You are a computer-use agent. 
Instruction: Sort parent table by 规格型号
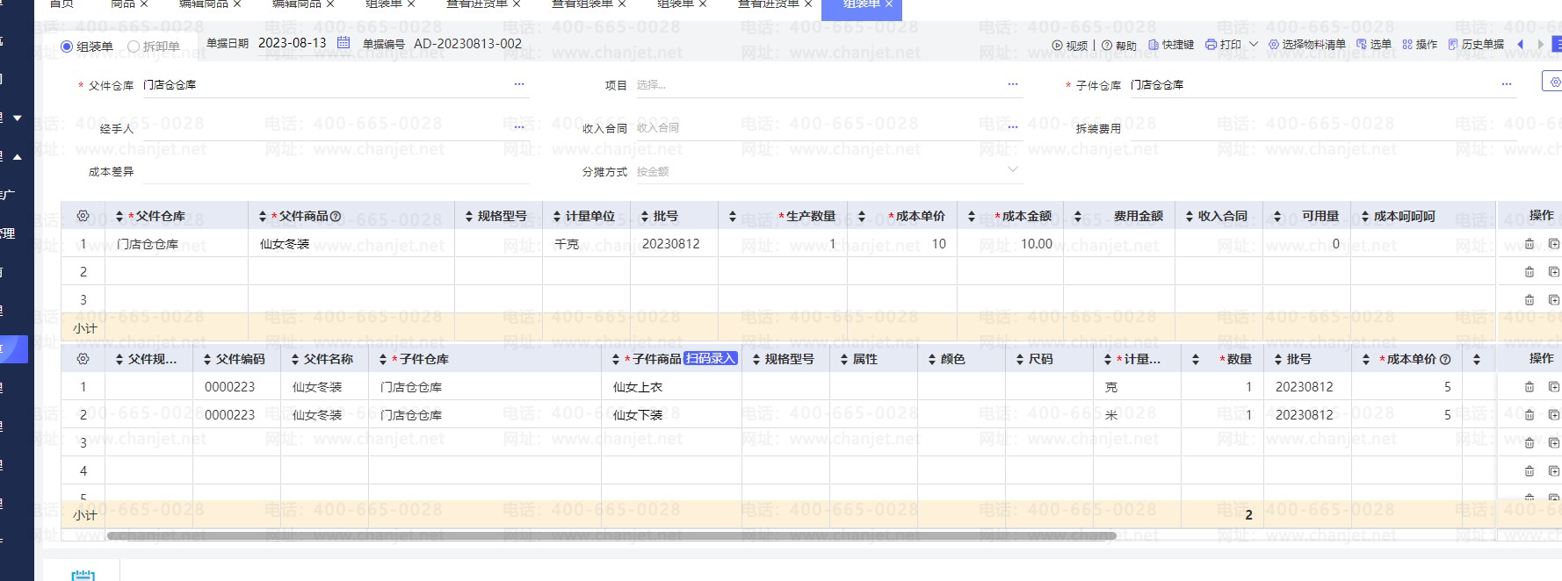(x=469, y=216)
